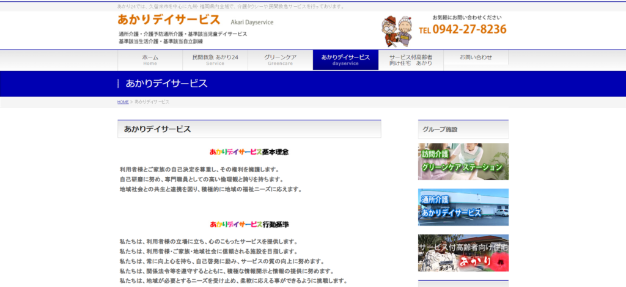Click the Akari Dayservice subtitle text
This screenshot has width=626, height=287.
252,22
